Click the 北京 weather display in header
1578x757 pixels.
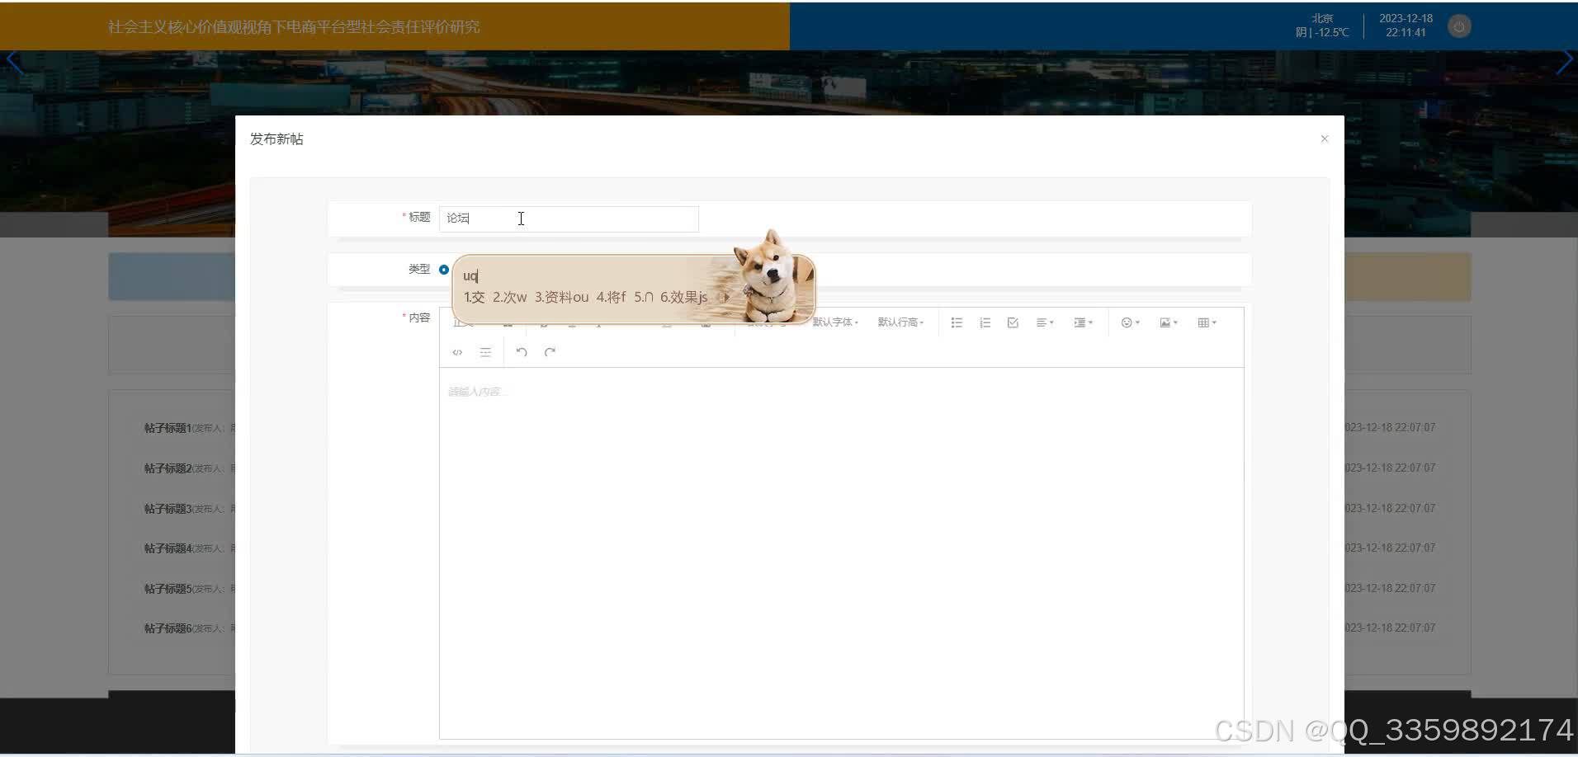pos(1322,26)
